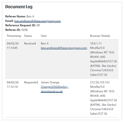The height and width of the screenshot is (122, 124).
Task: Click the IP address 10.0.1.11
Action: click(96, 43)
